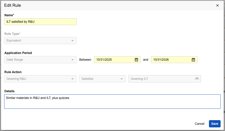Expand the Satisfies dropdown
Screen dimensions: 225x131
(103, 79)
